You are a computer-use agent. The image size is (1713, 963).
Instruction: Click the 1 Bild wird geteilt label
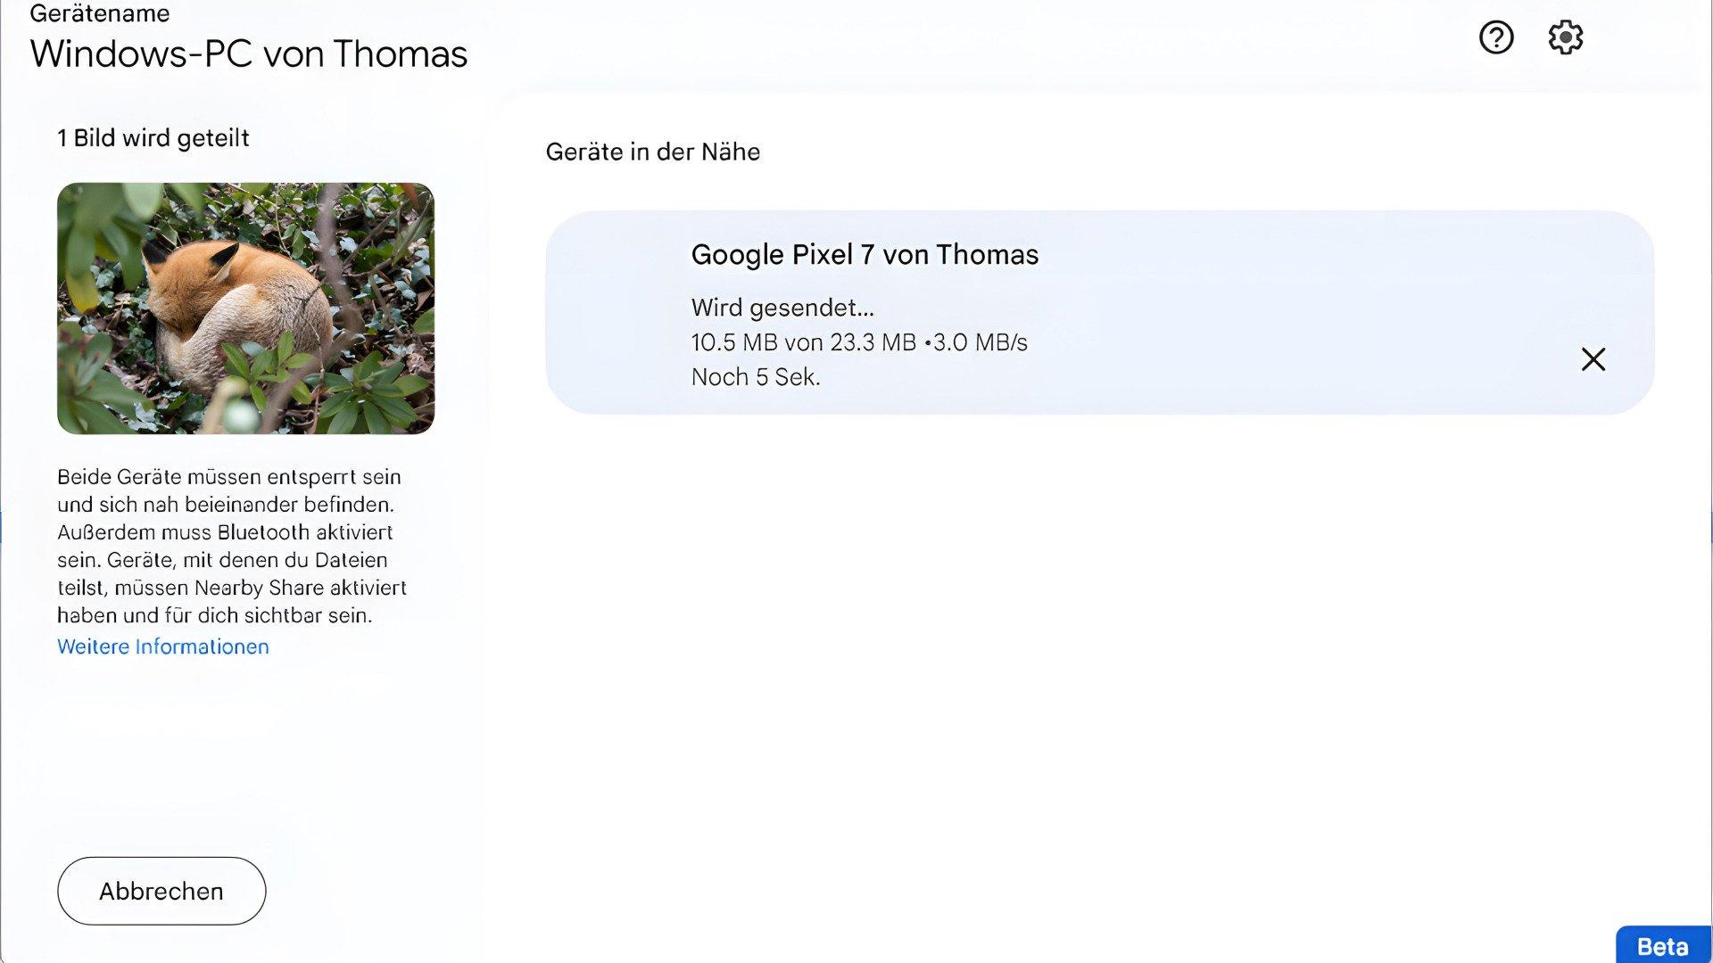pos(153,138)
